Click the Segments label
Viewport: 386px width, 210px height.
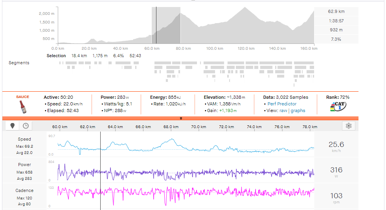click(x=19, y=63)
